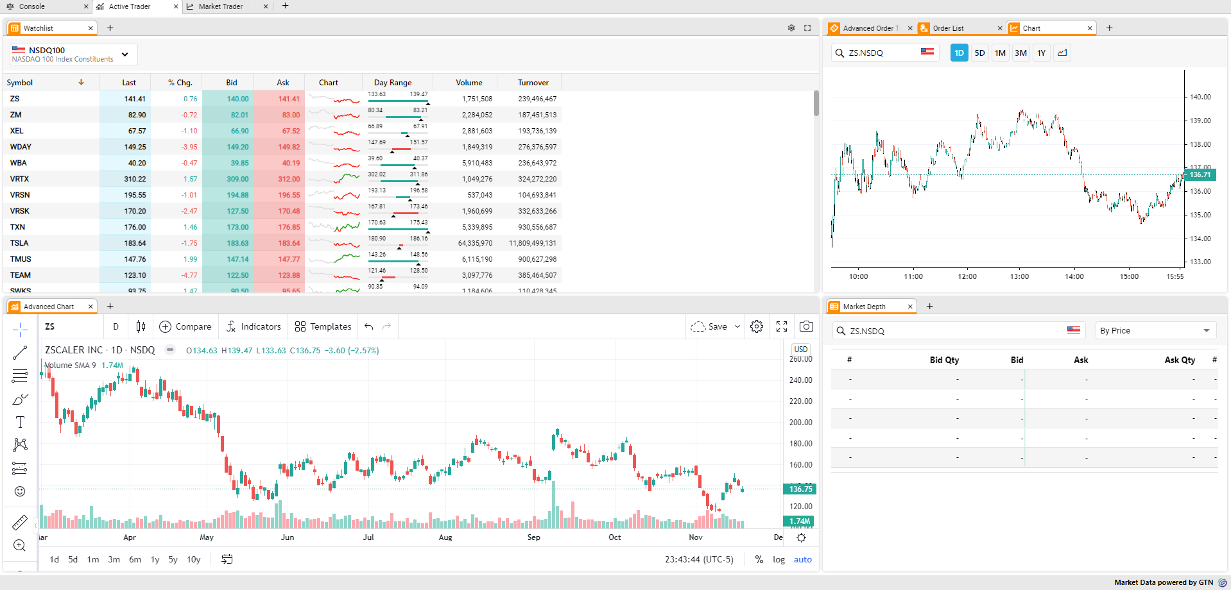Expand the NSDQ100 watchlist dropdown
The image size is (1231, 590).
coord(125,55)
